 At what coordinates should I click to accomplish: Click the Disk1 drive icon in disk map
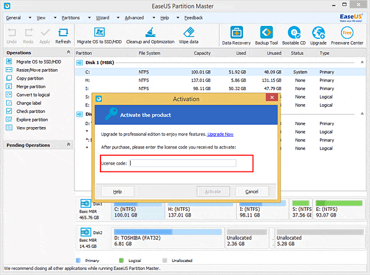[x=86, y=203]
